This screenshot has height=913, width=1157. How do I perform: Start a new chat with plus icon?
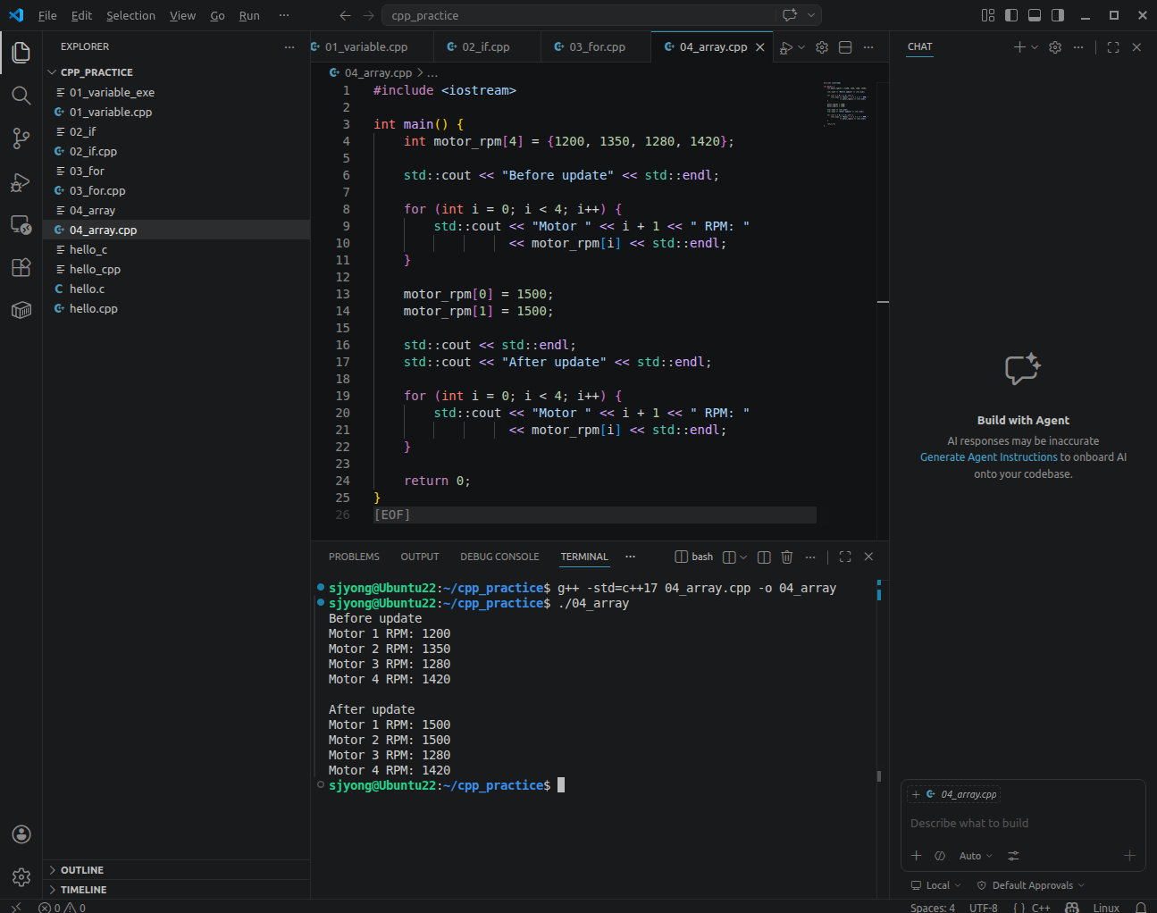coord(1019,46)
